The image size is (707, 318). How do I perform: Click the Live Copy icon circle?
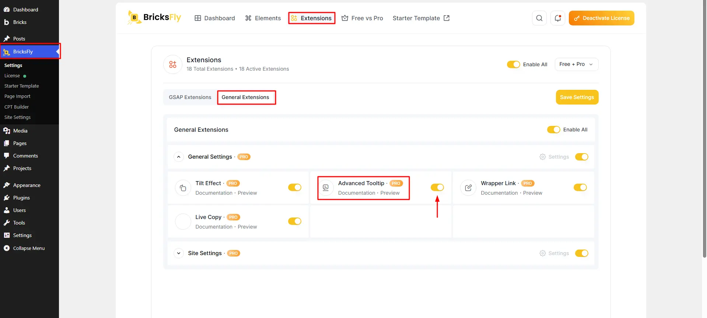183,222
